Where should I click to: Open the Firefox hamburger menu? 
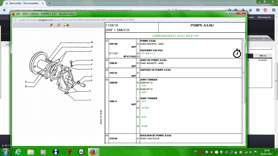[273, 10]
